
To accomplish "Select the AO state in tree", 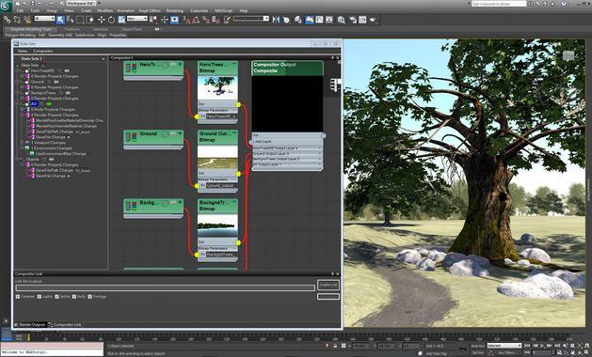I will click(x=34, y=103).
